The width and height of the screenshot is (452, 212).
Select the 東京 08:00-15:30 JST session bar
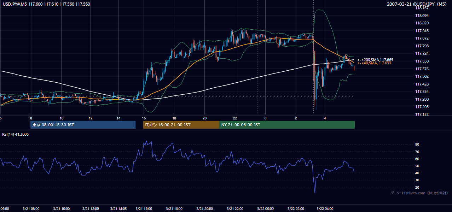(x=83, y=125)
